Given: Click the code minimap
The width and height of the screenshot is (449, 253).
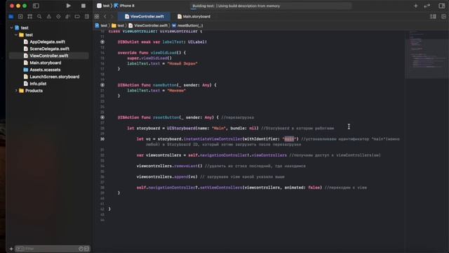Looking at the screenshot, I should 427,55.
